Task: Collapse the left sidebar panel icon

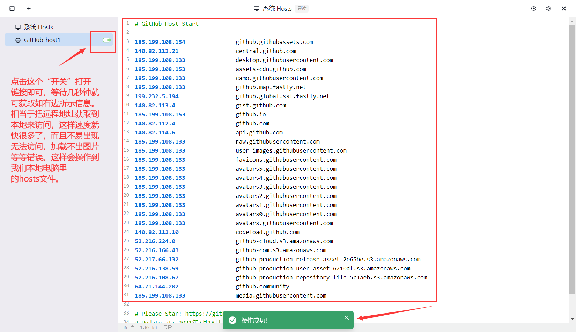Action: 12,9
